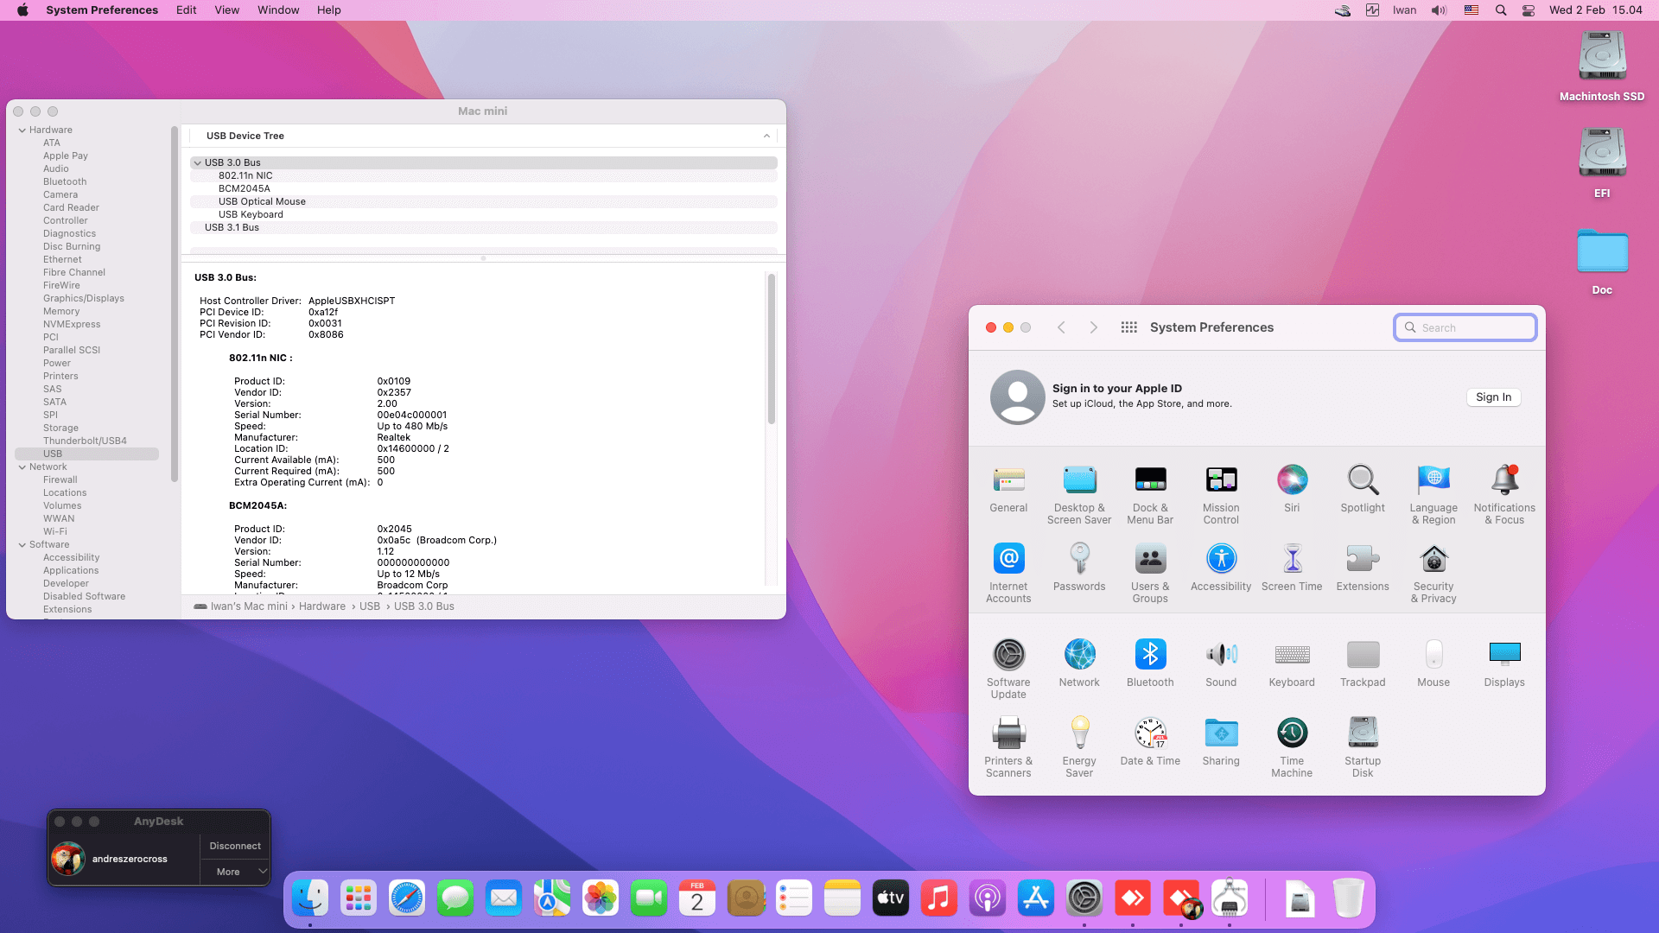This screenshot has width=1659, height=933.
Task: Click the show all preferences grid icon
Action: point(1128,327)
